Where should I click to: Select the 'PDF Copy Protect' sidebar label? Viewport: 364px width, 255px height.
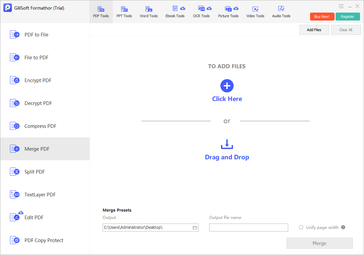[x=44, y=240]
